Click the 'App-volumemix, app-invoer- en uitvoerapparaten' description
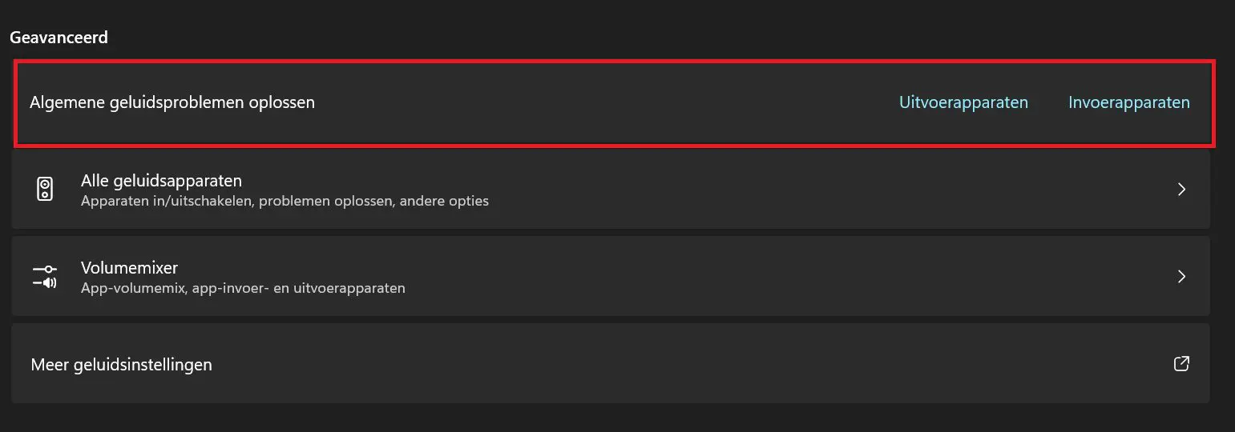The width and height of the screenshot is (1235, 432). click(x=243, y=287)
